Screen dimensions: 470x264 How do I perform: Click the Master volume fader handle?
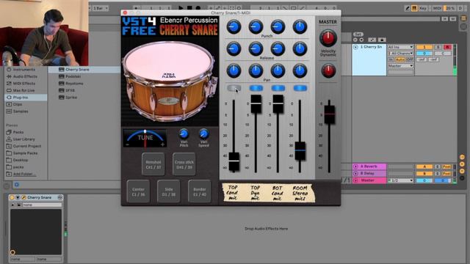(x=329, y=114)
